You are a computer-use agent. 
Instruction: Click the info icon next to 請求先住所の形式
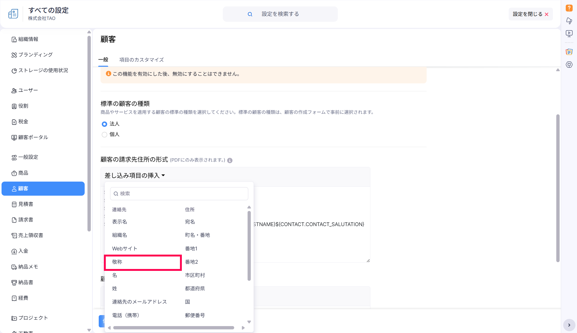[x=230, y=160]
